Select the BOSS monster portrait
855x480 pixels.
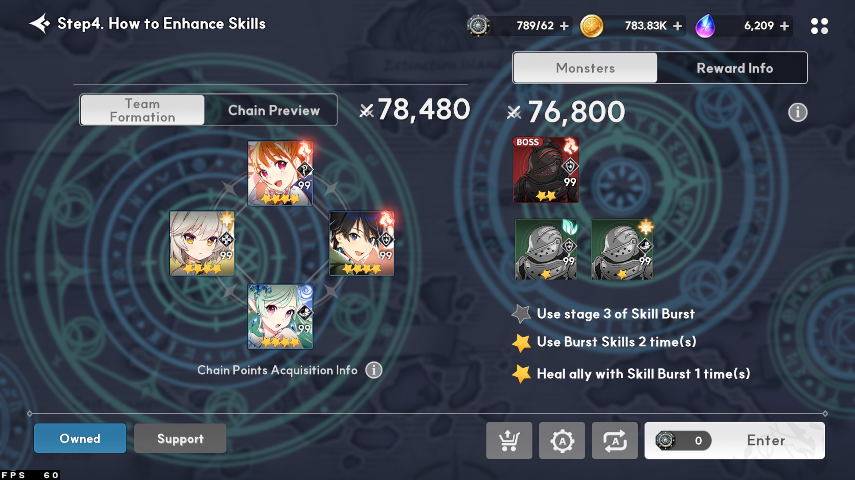pyautogui.click(x=546, y=170)
